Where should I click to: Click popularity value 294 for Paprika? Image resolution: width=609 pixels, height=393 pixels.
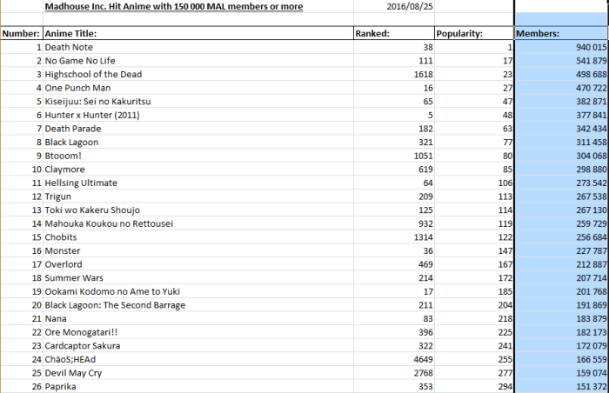pyautogui.click(x=474, y=387)
